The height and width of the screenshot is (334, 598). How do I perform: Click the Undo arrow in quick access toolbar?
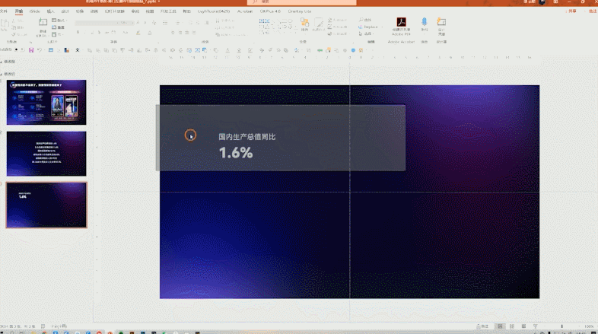(40, 50)
